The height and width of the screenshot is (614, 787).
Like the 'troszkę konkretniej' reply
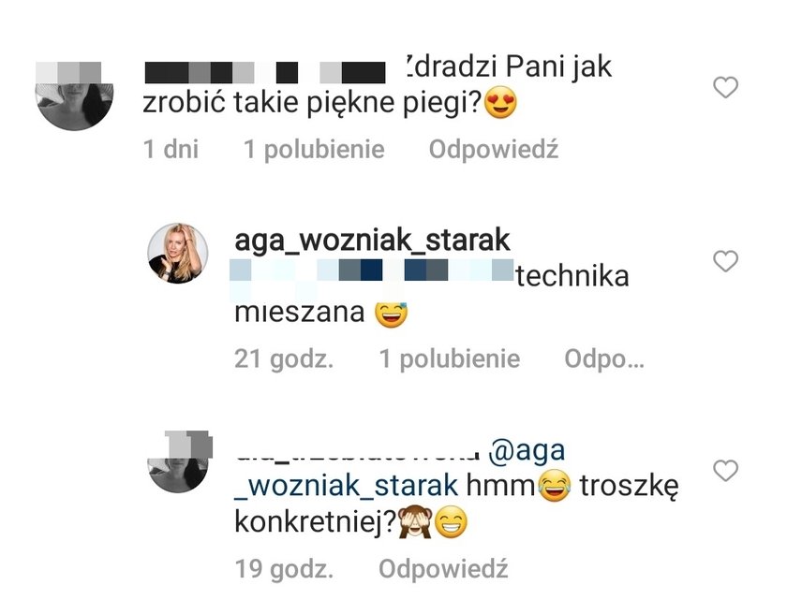pos(725,471)
